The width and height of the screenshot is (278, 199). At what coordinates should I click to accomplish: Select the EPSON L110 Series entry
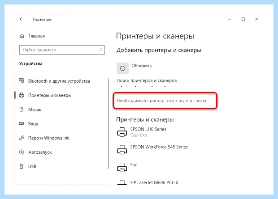click(148, 129)
